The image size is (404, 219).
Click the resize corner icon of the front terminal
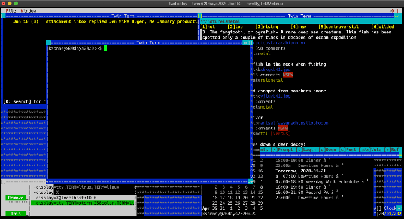point(250,181)
